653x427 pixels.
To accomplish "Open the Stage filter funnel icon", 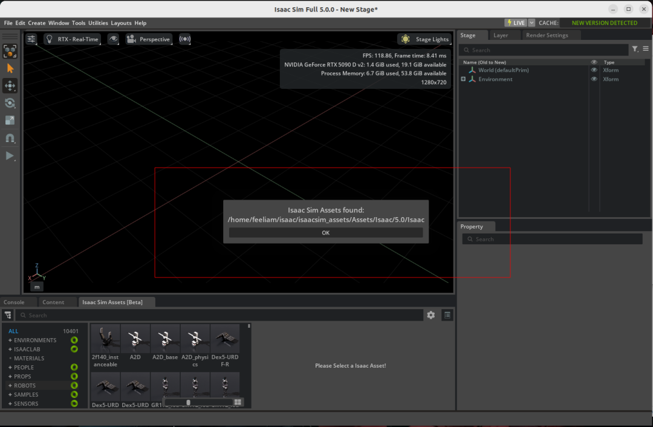I will [x=635, y=49].
